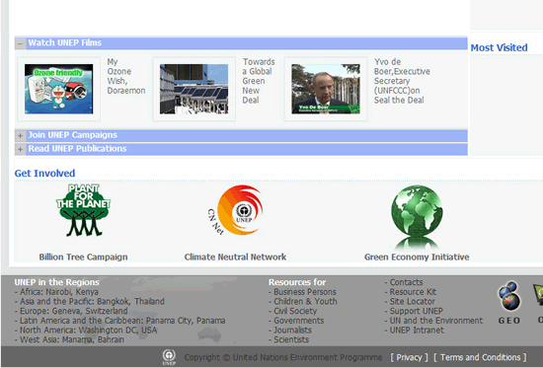543x368 pixels.
Task: Play the Ozone friendly Doraemon film thumbnail
Action: coord(59,89)
